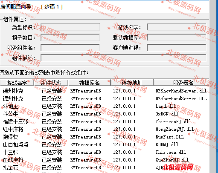Sort by 服务器名 column header

(x=181, y=83)
